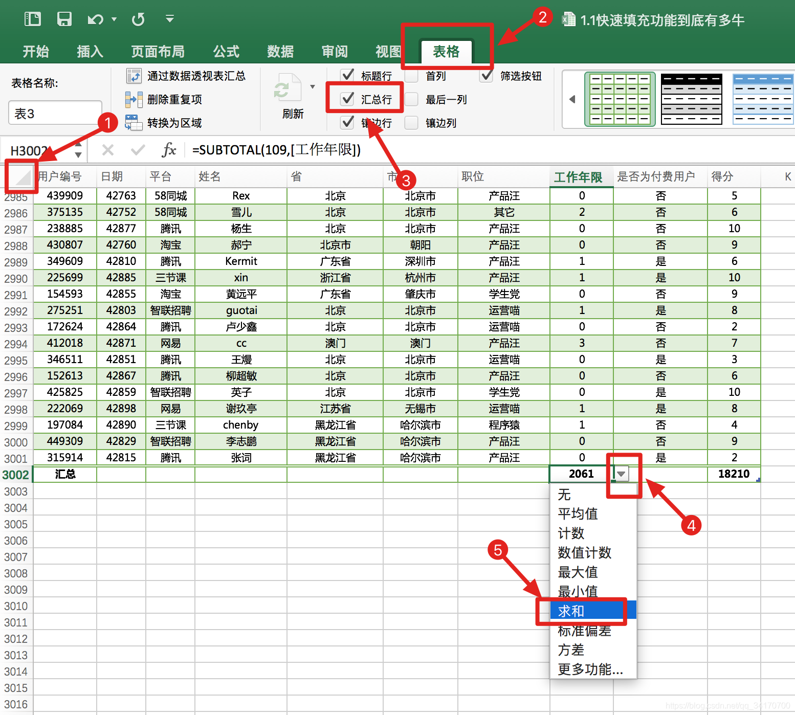Choose 求和 from the total function list
The height and width of the screenshot is (715, 795).
tap(593, 611)
